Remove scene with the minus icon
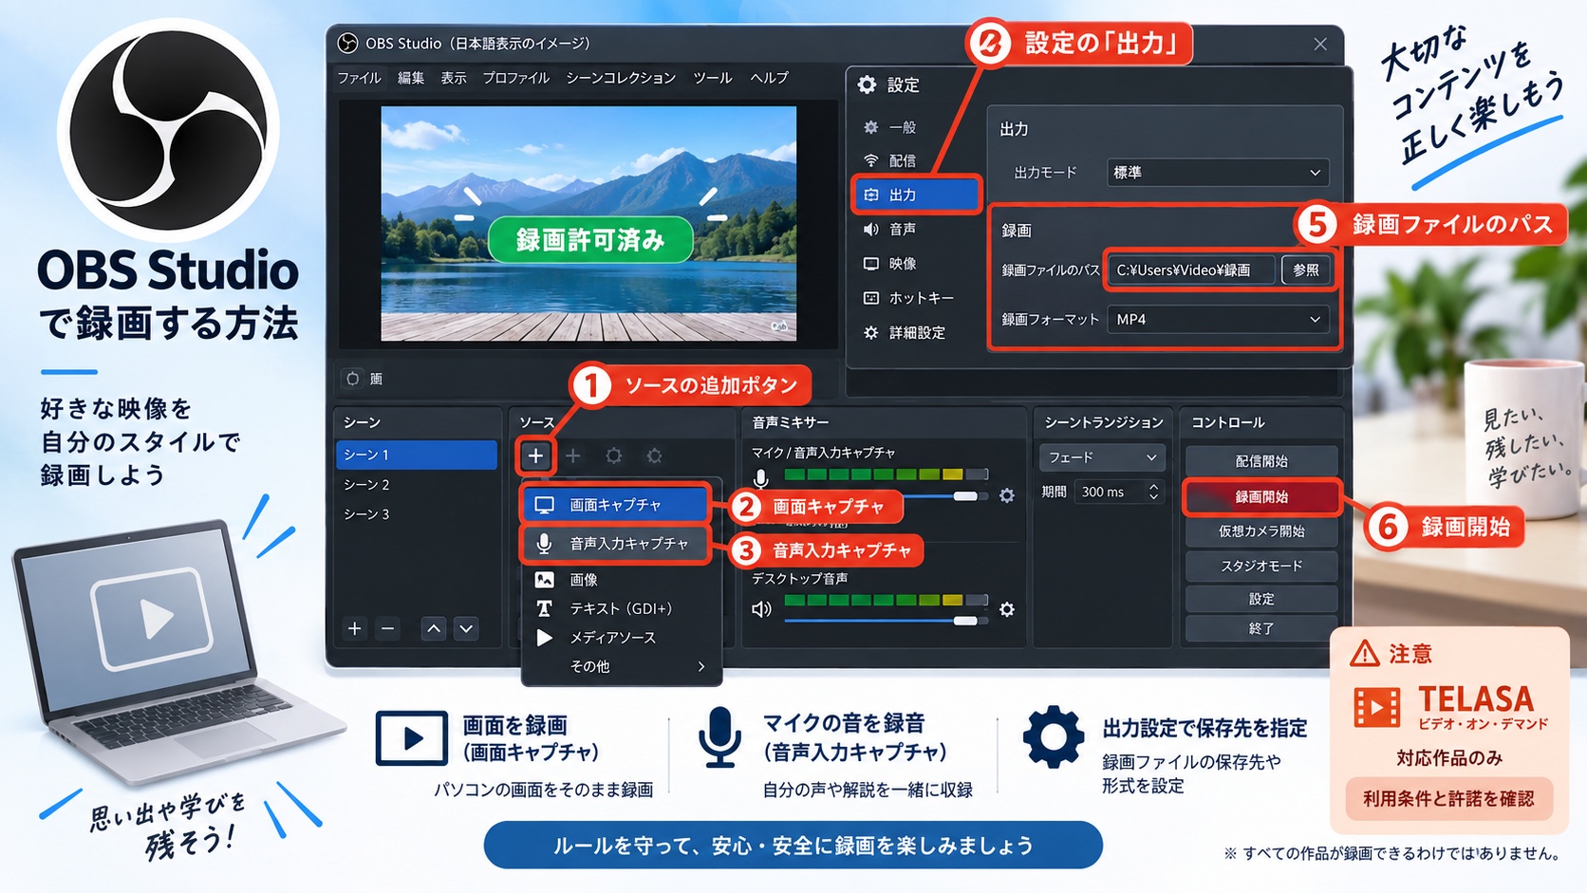 click(387, 628)
